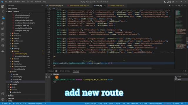188x105 pixels.
Task: Toggle the primary sidebar layout icon
Action: tap(165, 2)
